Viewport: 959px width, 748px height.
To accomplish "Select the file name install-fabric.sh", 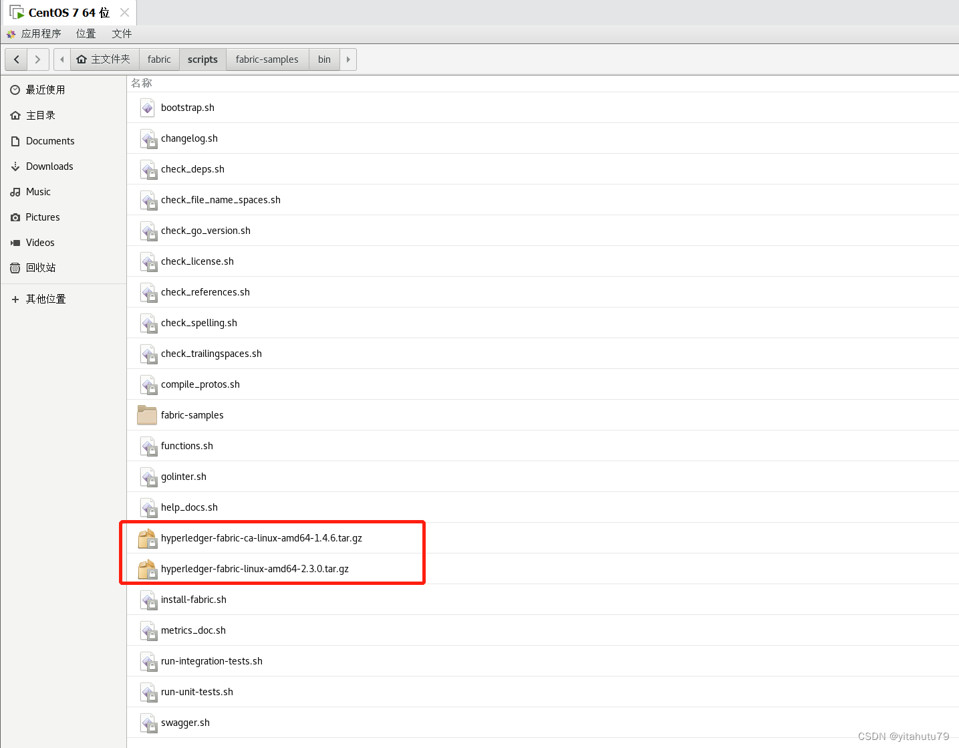I will click(194, 600).
